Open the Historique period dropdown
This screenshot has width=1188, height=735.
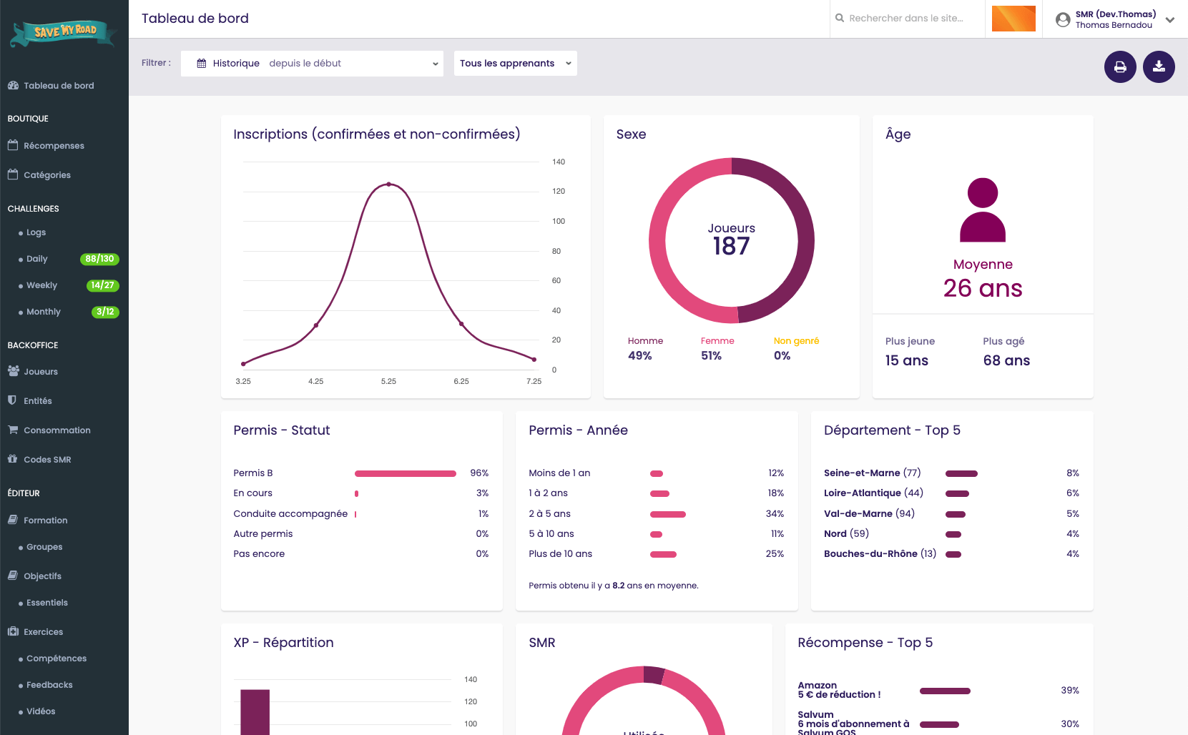point(312,64)
